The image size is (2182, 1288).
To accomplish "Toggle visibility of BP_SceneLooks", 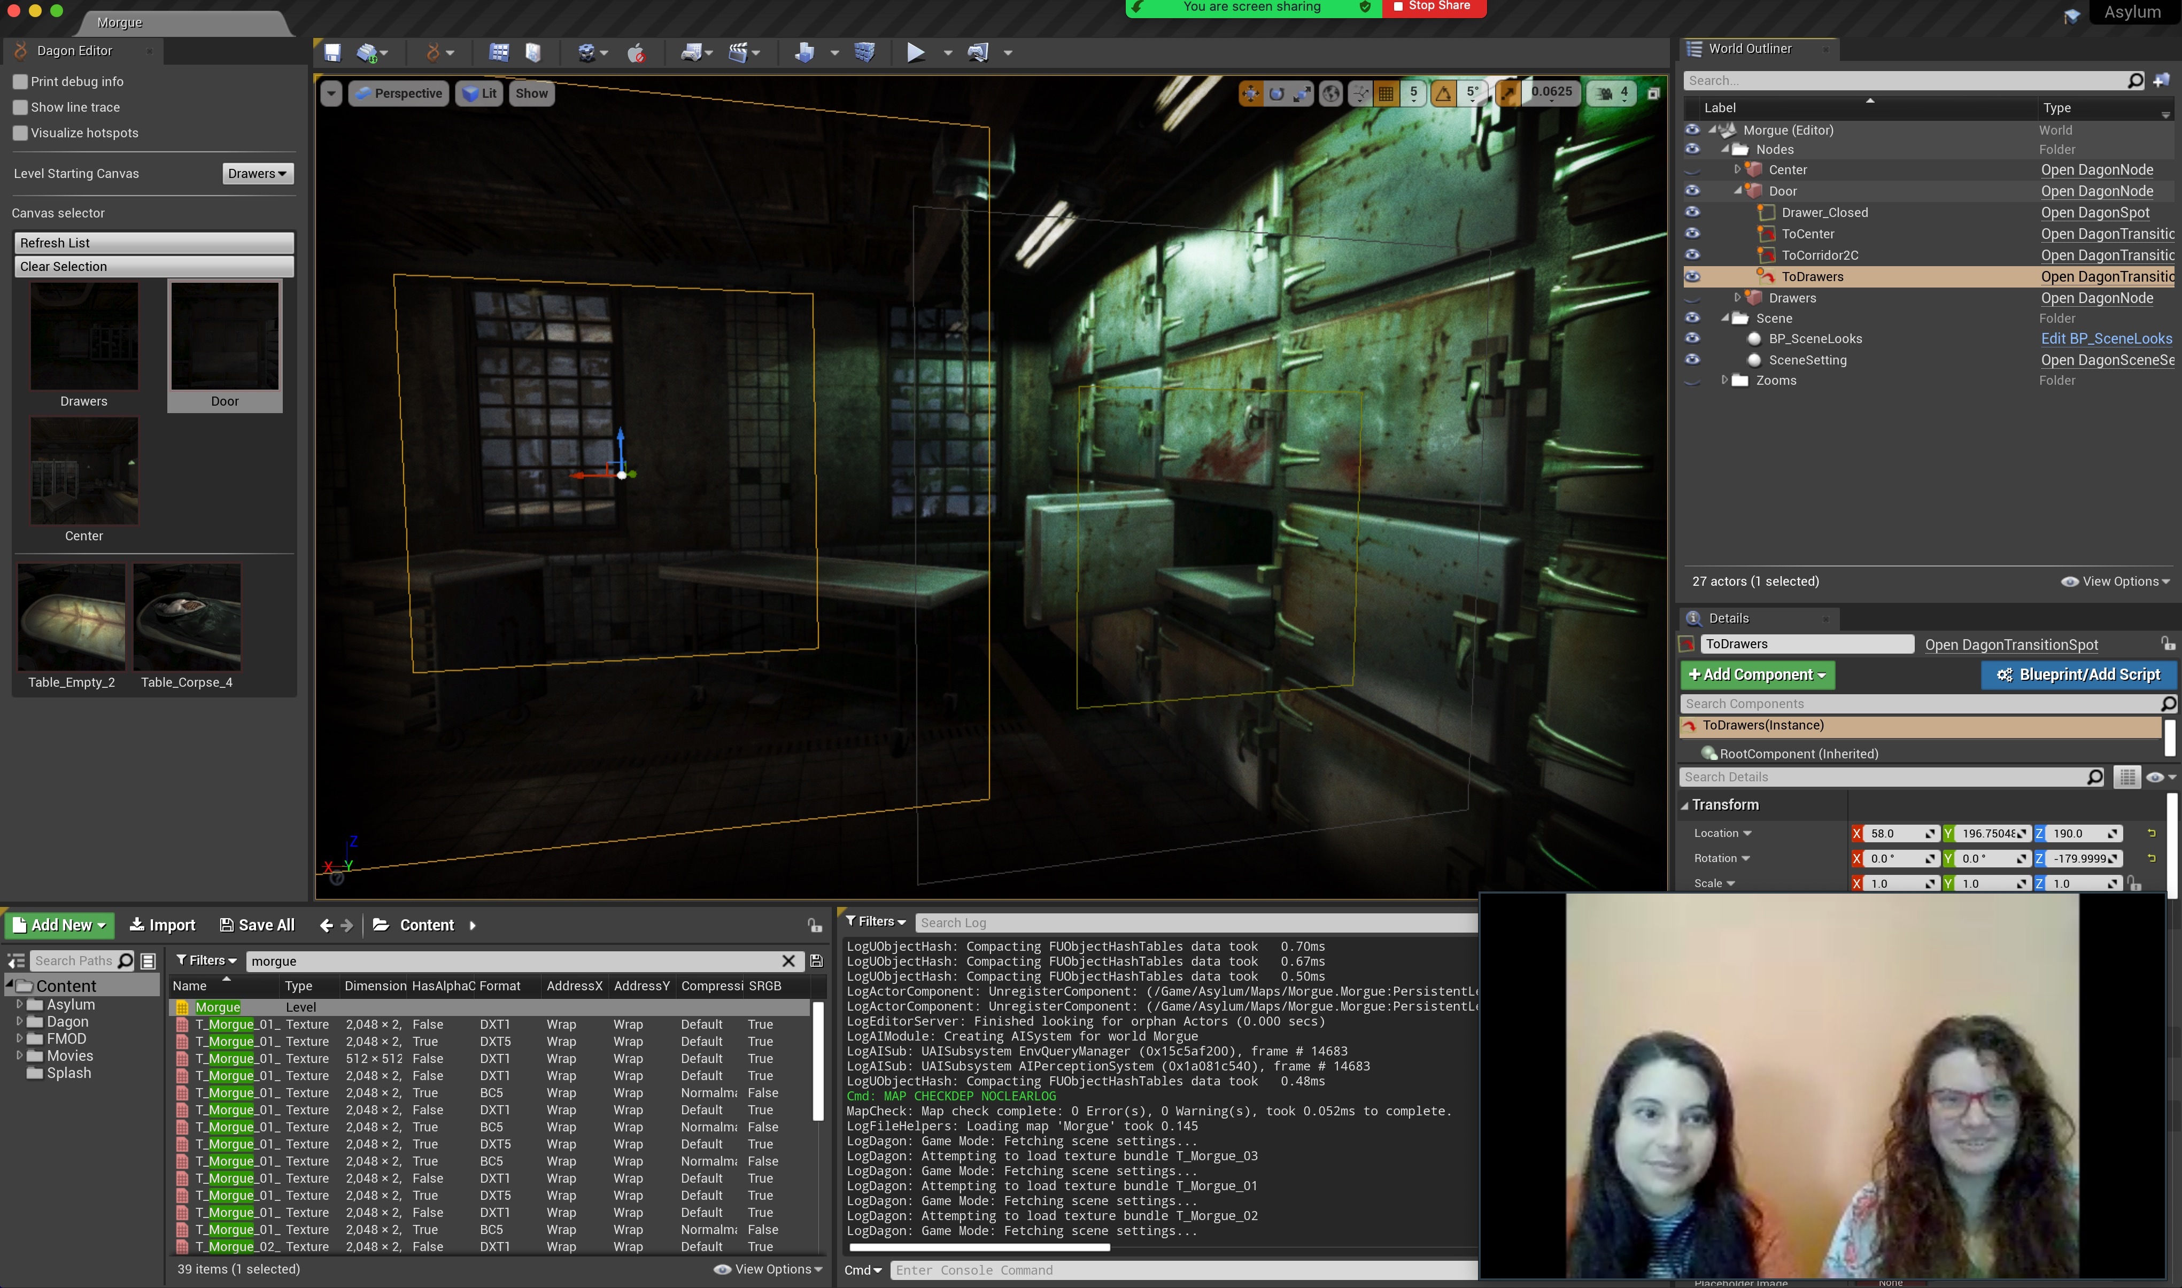I will tap(1692, 338).
